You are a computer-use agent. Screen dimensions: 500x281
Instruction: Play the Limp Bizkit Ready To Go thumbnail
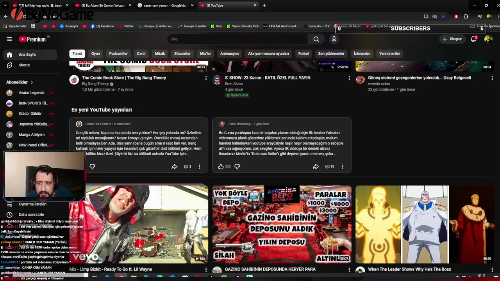point(139,224)
